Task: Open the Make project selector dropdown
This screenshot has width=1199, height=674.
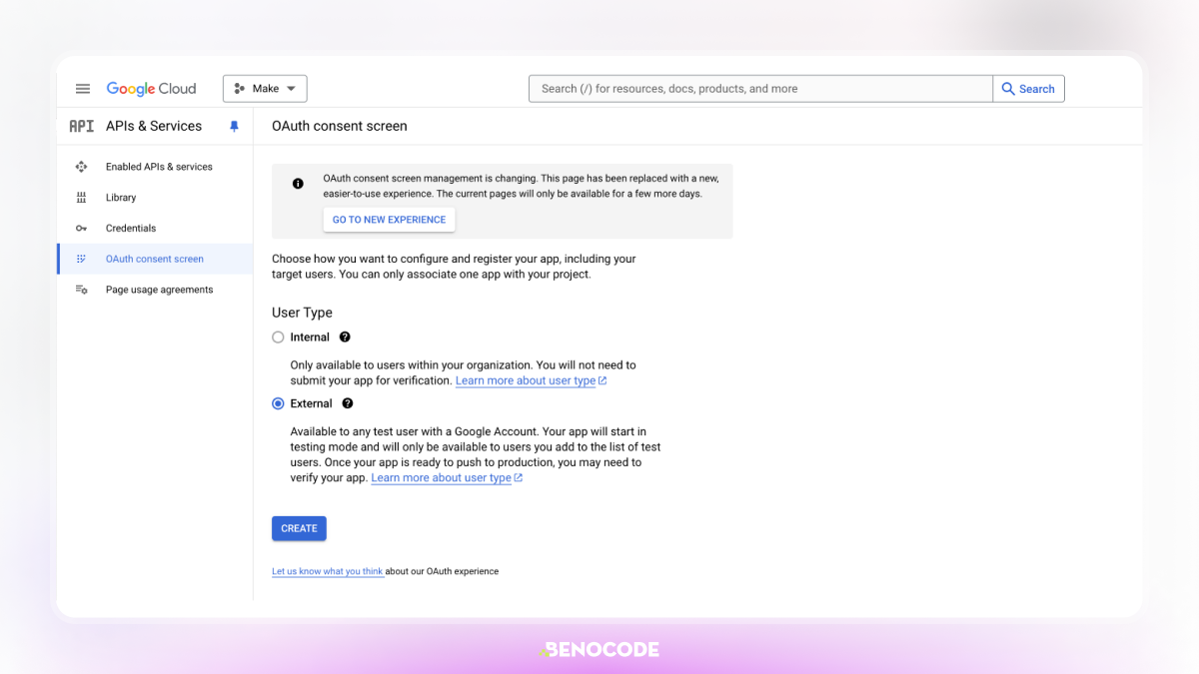Action: [x=265, y=89]
